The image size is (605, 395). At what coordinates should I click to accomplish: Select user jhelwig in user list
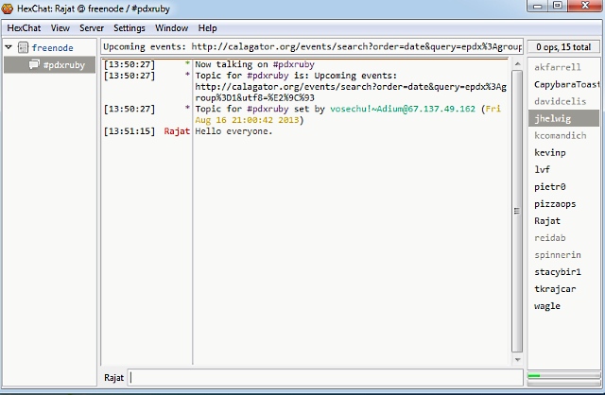click(x=552, y=118)
